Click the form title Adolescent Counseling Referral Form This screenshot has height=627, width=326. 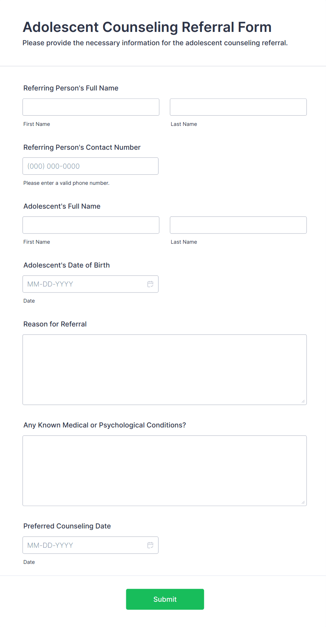click(x=147, y=27)
